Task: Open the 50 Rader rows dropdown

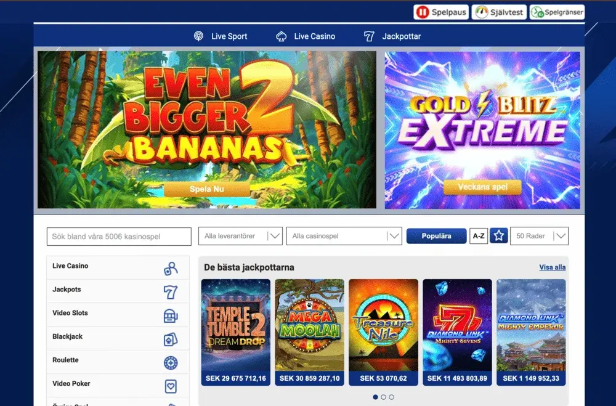Action: click(x=539, y=236)
